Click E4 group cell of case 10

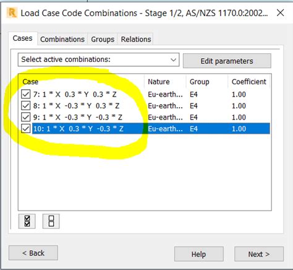coord(193,129)
